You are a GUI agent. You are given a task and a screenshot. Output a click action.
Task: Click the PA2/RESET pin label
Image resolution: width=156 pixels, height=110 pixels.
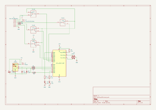(x=63, y=52)
